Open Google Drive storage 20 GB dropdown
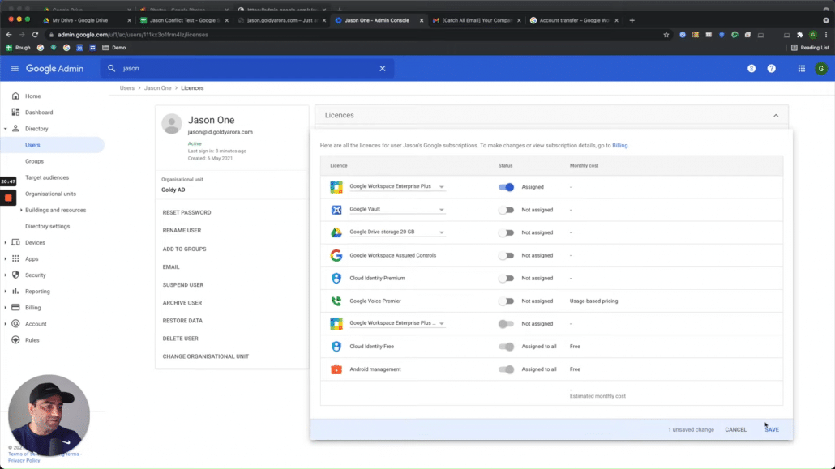The height and width of the screenshot is (469, 835). [442, 232]
